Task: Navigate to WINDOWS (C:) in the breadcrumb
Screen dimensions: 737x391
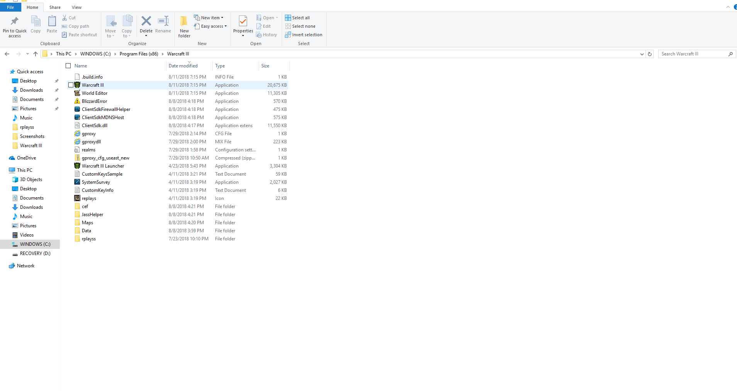Action: pyautogui.click(x=95, y=54)
